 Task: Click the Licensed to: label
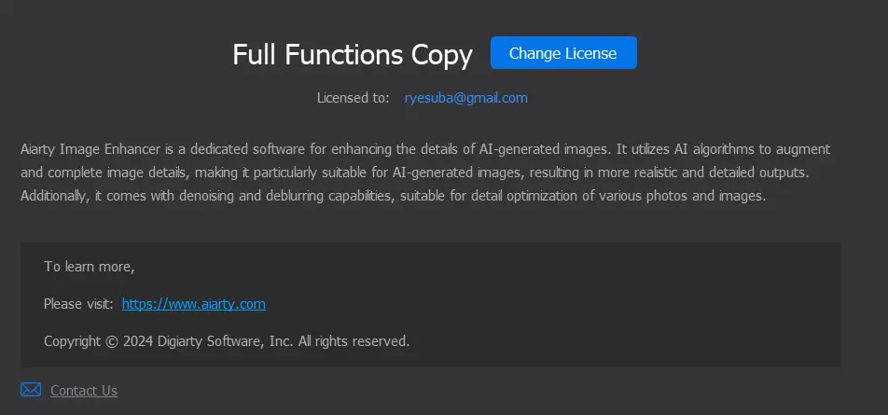[353, 98]
